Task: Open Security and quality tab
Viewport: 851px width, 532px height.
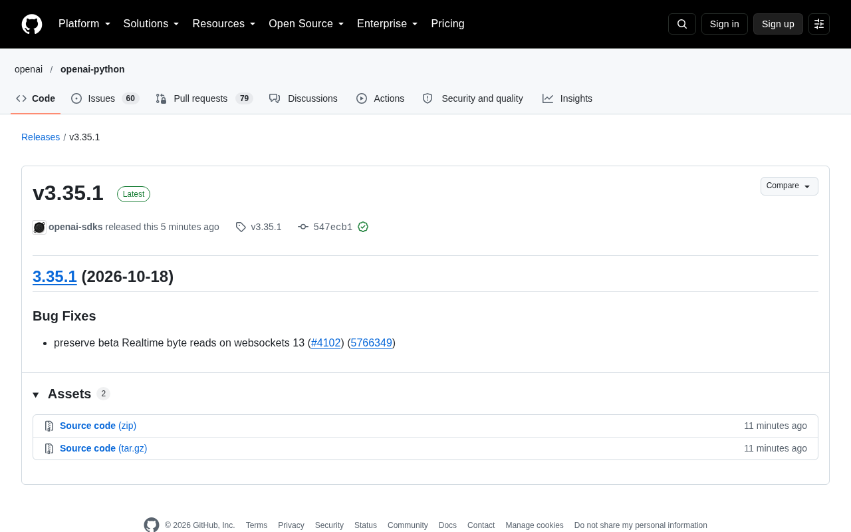Action: pos(473,98)
